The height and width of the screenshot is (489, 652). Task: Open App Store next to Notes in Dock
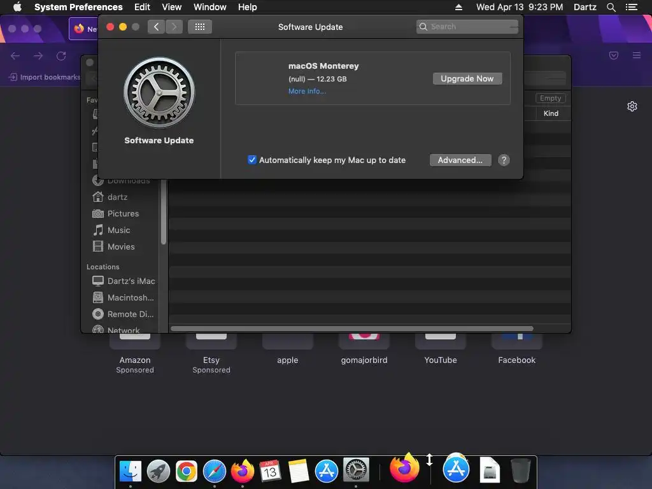click(x=327, y=471)
